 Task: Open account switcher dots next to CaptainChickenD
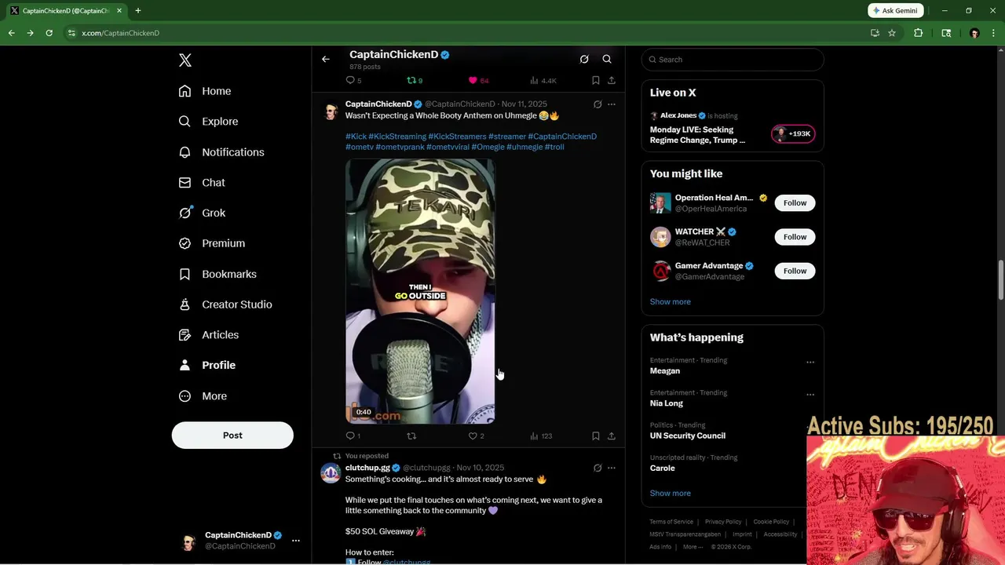(x=296, y=541)
